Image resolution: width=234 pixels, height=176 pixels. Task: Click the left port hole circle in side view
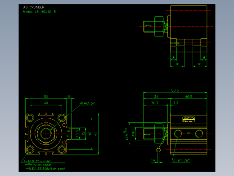click(178, 134)
